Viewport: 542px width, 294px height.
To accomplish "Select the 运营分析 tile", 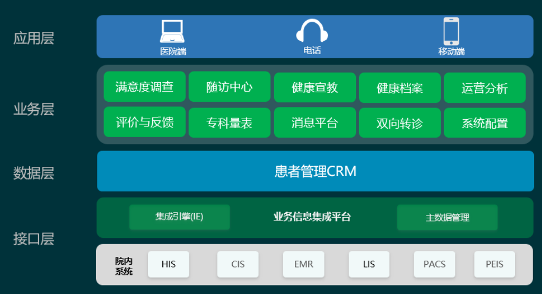I will tap(484, 88).
